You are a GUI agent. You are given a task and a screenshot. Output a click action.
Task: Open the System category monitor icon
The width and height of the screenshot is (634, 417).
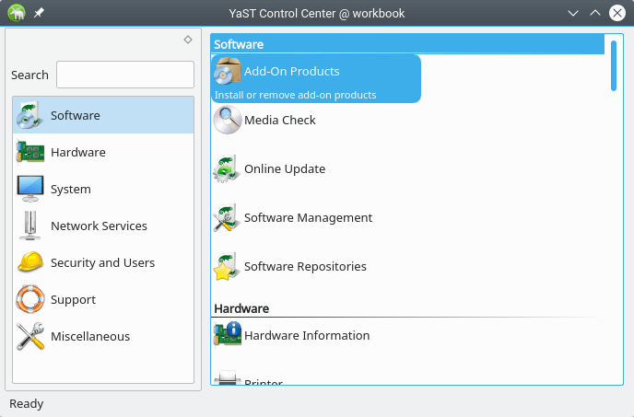click(x=30, y=189)
